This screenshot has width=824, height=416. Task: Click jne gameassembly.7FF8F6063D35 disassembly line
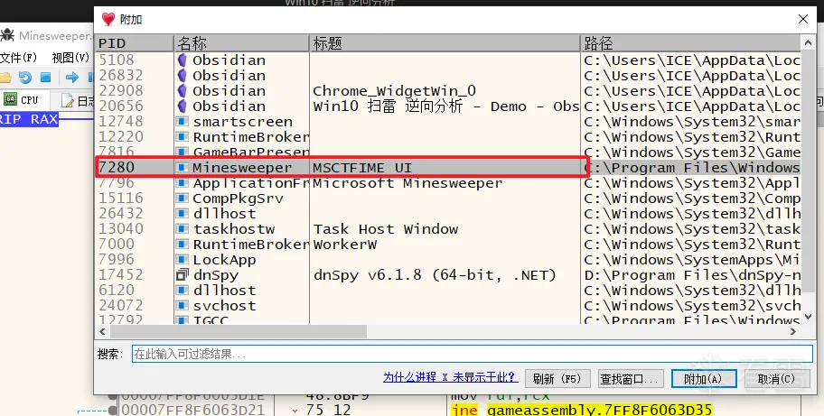coord(581,410)
